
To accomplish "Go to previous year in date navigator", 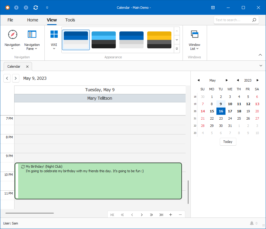I will (238, 80).
